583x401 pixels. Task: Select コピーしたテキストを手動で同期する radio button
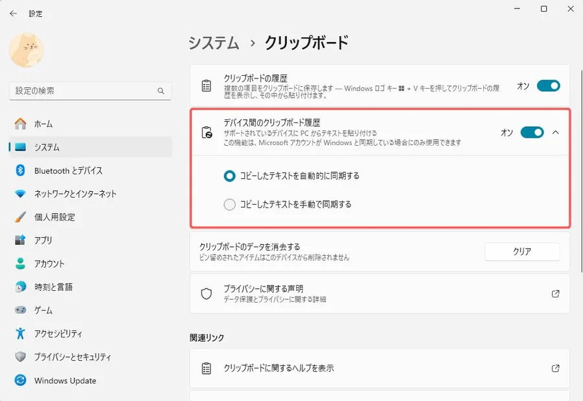[x=229, y=205]
